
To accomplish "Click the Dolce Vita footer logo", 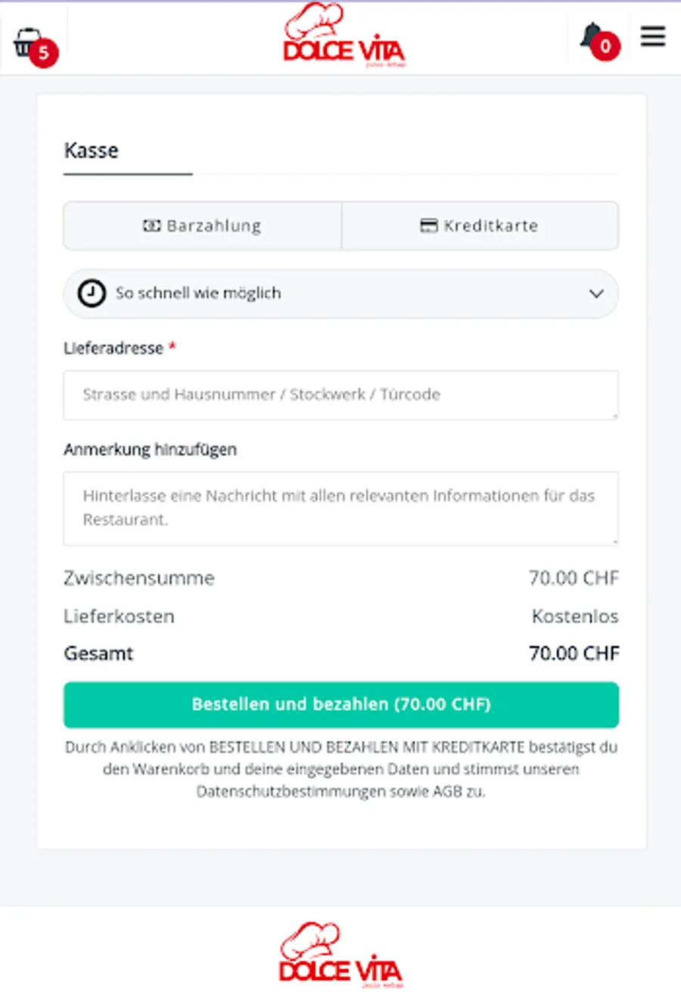I will coord(340,954).
